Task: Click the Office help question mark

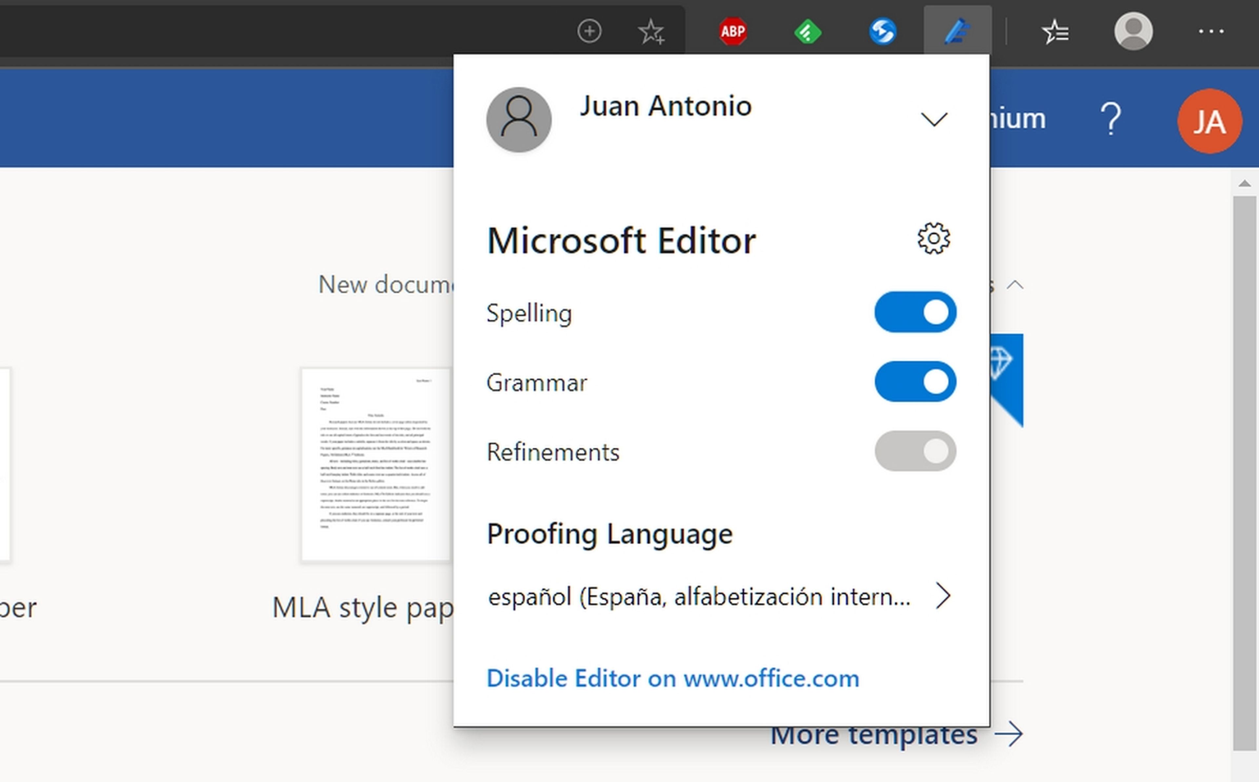Action: 1111,119
